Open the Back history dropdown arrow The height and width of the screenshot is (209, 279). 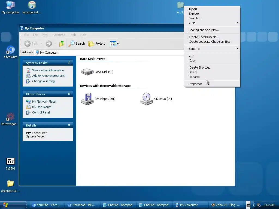[41, 44]
